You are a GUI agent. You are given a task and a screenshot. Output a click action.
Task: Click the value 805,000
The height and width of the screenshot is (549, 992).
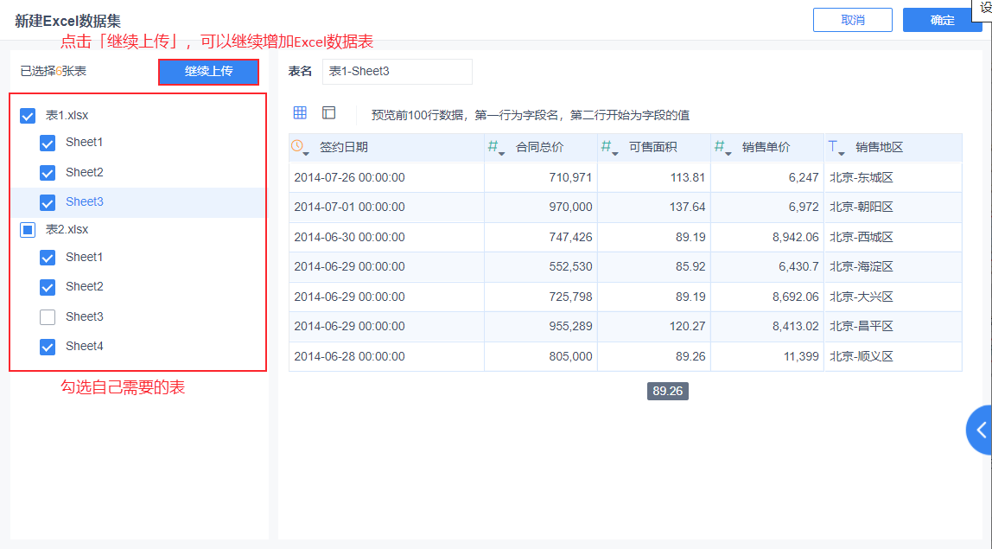pos(570,356)
